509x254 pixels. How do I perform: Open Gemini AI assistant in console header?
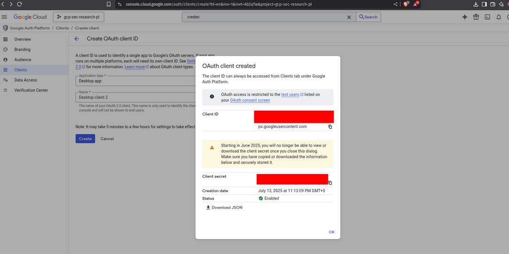pyautogui.click(x=464, y=17)
